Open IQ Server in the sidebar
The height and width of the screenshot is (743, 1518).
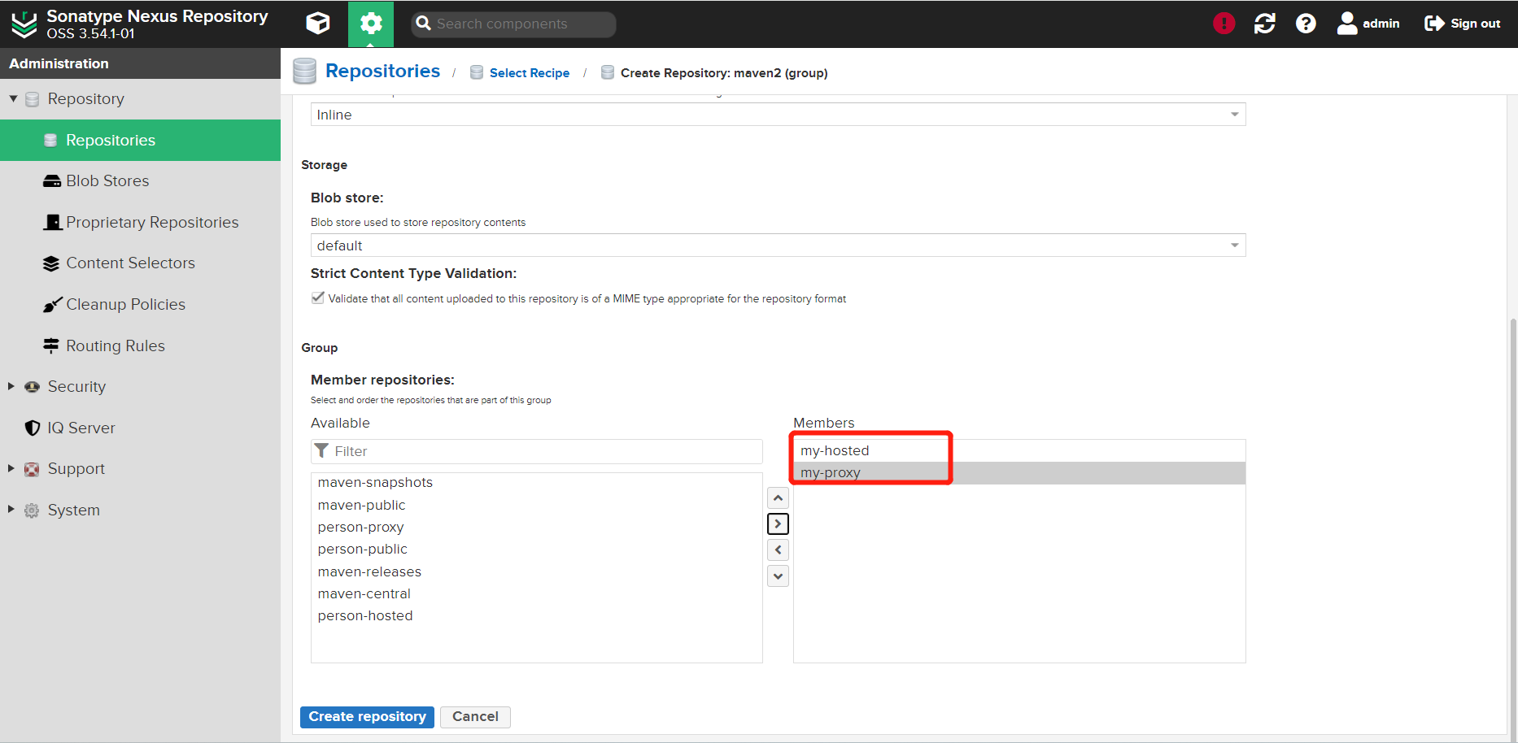[140, 428]
